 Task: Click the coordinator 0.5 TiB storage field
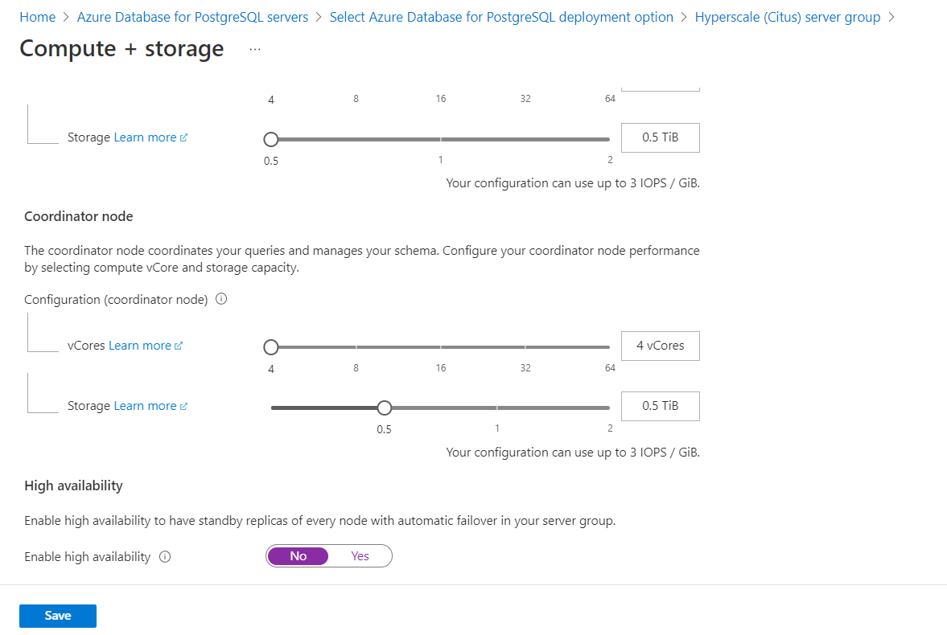[660, 406]
